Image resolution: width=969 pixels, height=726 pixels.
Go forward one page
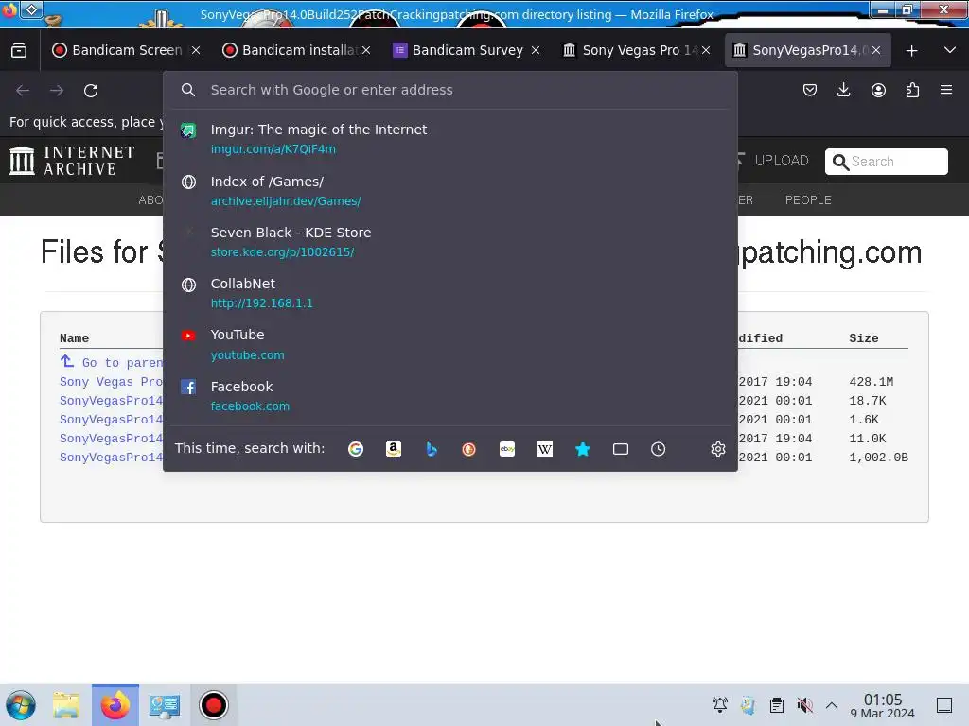pyautogui.click(x=57, y=91)
